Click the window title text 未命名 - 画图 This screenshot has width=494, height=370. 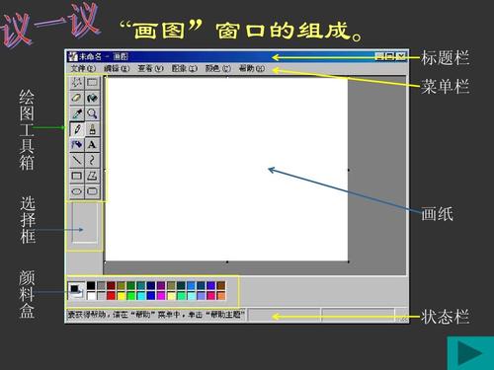[103, 56]
